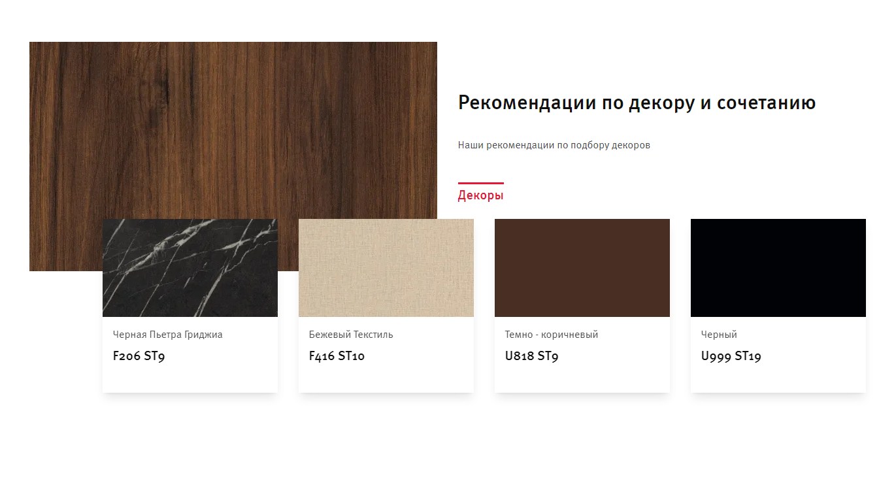This screenshot has height=479, width=896.
Task: Open the Черный decor name
Action: [x=719, y=335]
